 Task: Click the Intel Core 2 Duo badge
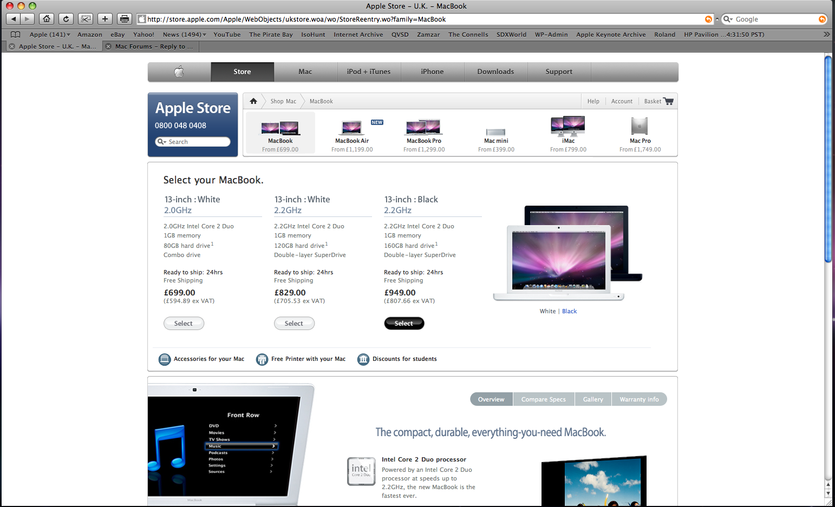[361, 471]
